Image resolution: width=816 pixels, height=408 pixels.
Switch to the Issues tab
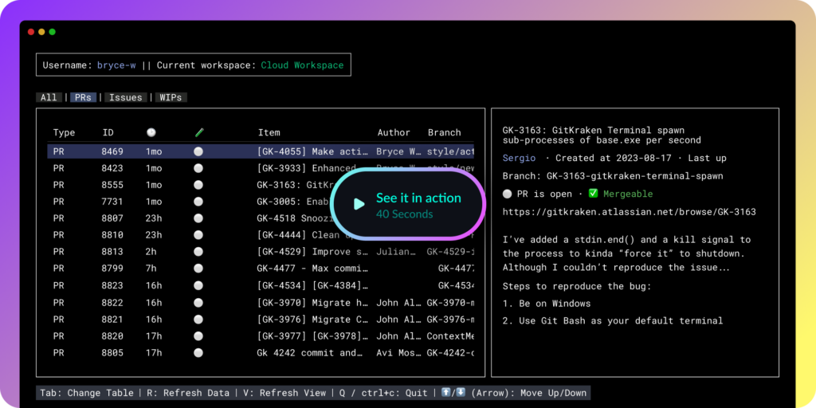tap(125, 97)
